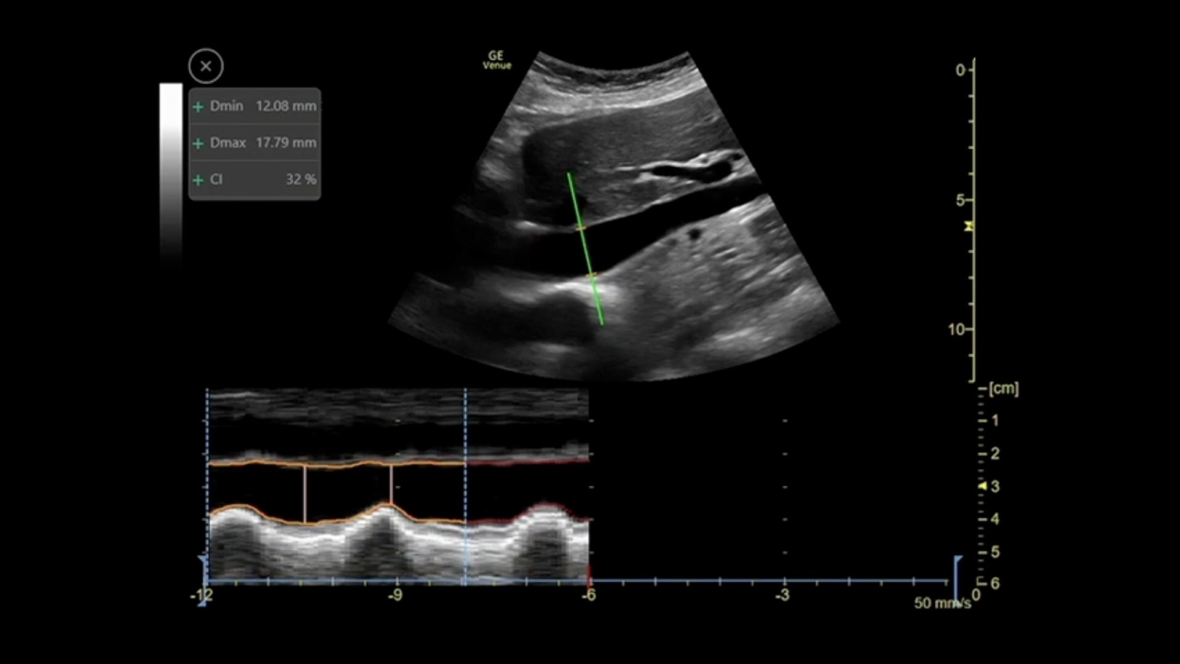Select the Dmax 17.79 mm measurement row
Screen dimensions: 1180x664
tap(254, 143)
